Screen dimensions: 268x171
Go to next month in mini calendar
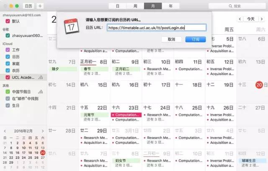click(x=42, y=131)
